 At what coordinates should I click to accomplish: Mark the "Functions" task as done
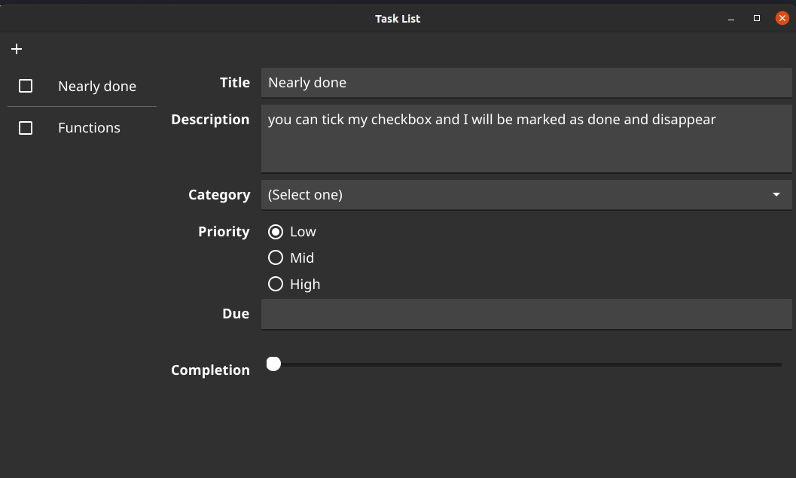click(x=26, y=127)
